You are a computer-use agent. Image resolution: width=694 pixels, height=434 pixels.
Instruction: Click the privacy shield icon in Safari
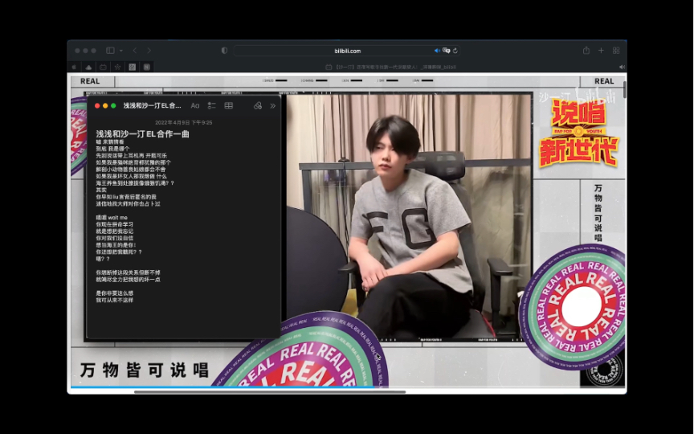pos(224,51)
